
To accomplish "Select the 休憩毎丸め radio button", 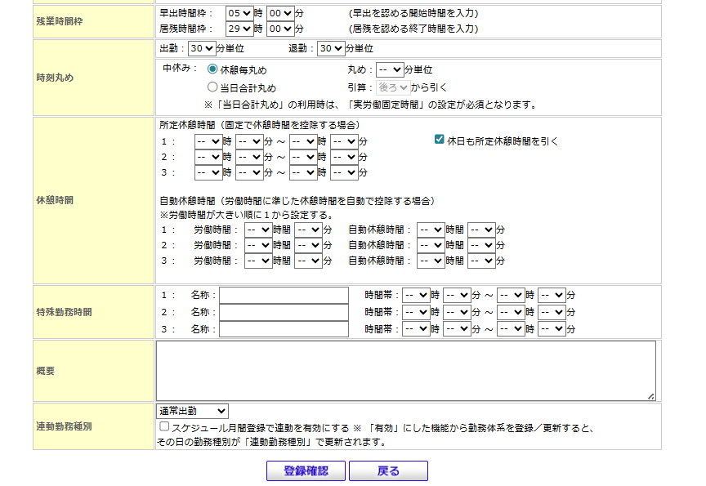I will click(213, 70).
